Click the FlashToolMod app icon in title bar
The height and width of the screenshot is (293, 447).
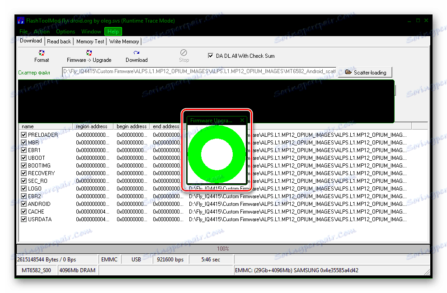pos(21,20)
